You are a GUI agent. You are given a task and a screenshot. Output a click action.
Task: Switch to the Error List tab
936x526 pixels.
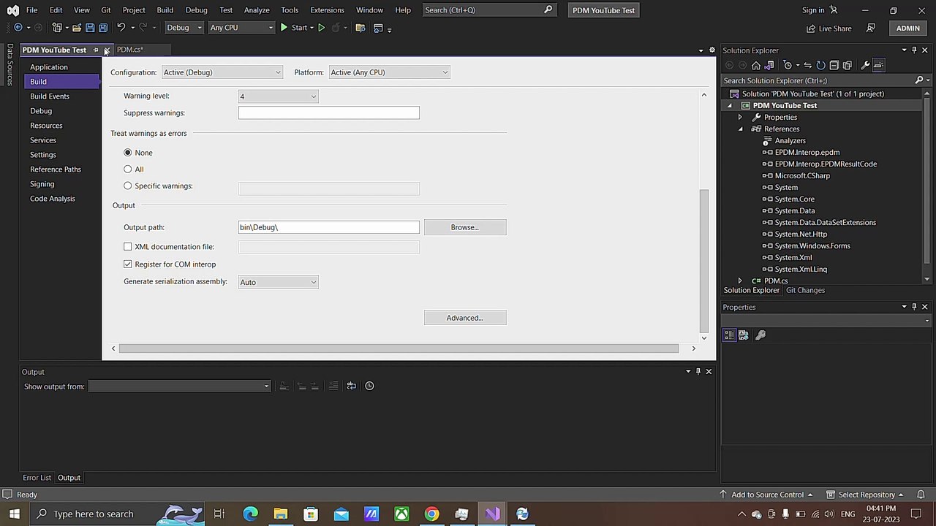(37, 478)
